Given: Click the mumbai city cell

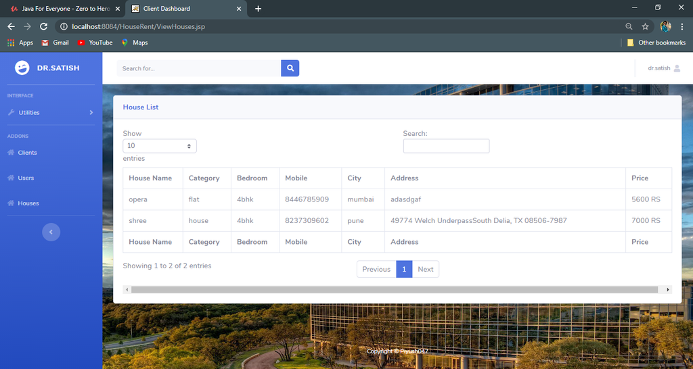Looking at the screenshot, I should (363, 199).
